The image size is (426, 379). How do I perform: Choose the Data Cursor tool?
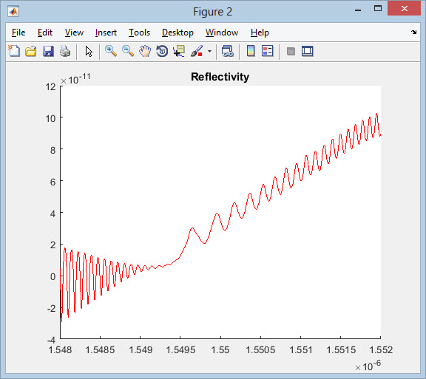pos(179,51)
